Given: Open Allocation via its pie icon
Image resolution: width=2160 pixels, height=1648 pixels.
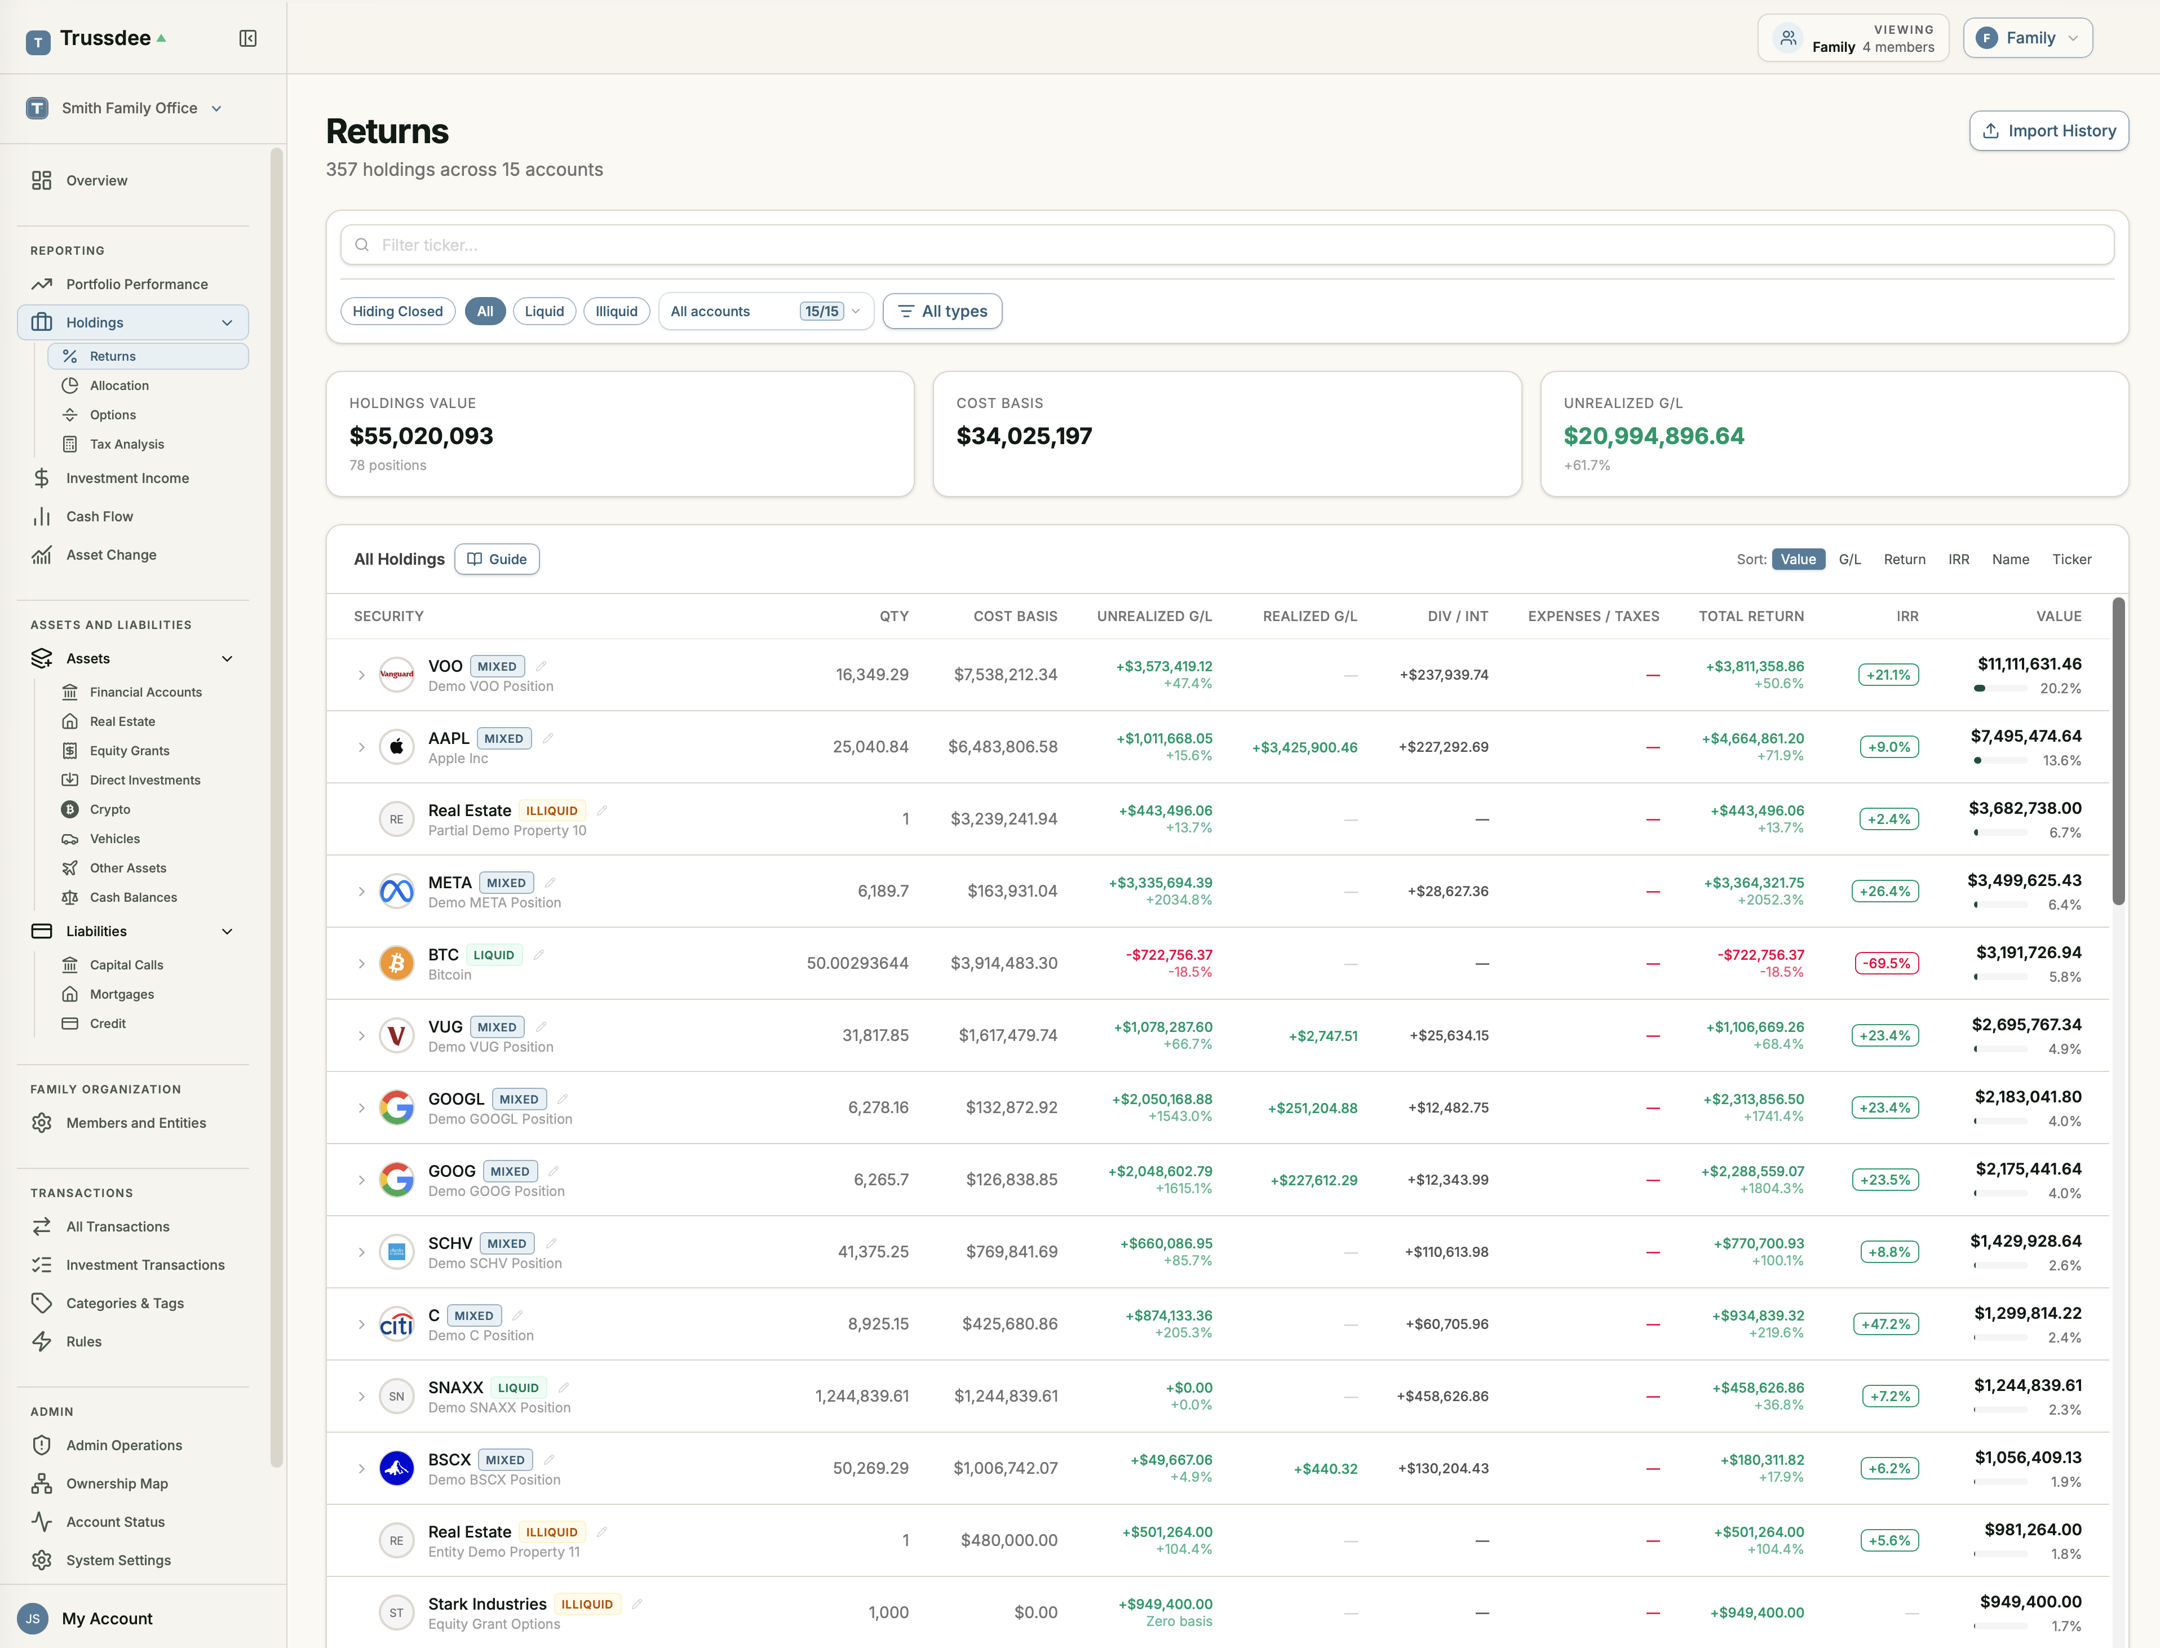Looking at the screenshot, I should coord(70,386).
